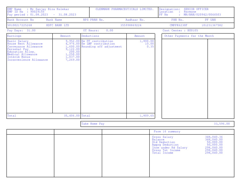Screen dimensions: 245x184
Task: Click the Total Income row label
Action: pyautogui.click(x=163, y=153)
